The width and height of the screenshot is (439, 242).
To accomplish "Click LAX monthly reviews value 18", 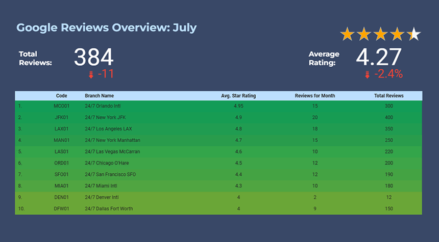I will [315, 129].
